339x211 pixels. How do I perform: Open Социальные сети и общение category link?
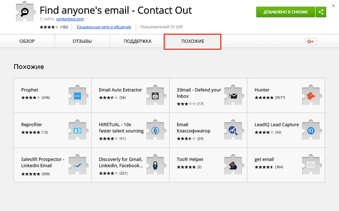click(x=104, y=27)
